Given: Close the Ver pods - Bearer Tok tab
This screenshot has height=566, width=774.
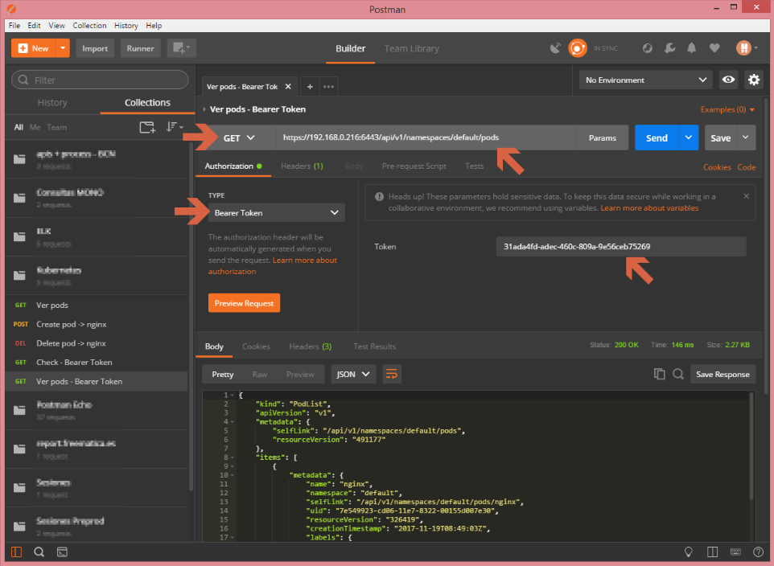Looking at the screenshot, I should point(288,87).
